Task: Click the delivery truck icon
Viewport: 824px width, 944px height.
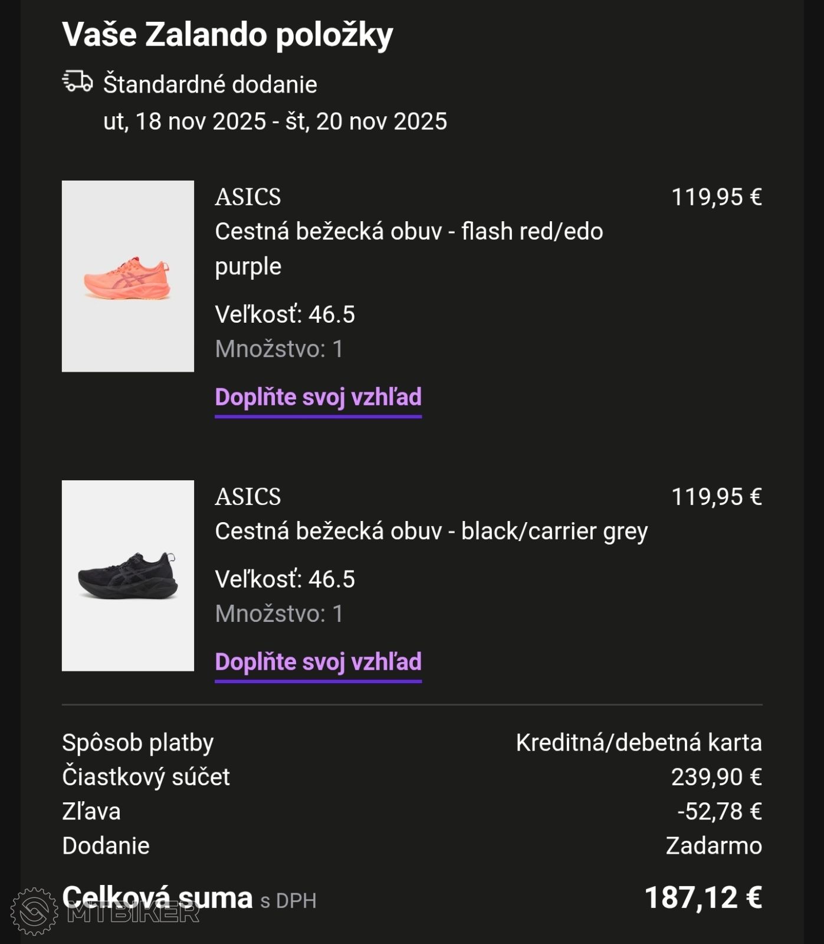Action: [x=77, y=82]
